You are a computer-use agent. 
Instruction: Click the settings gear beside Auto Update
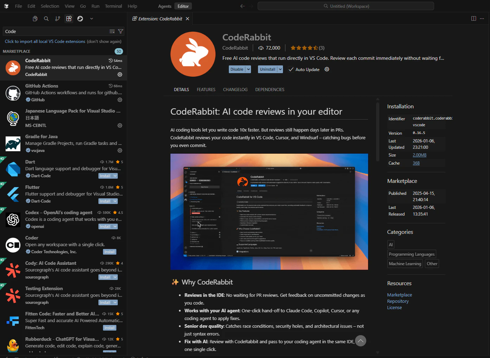click(327, 69)
